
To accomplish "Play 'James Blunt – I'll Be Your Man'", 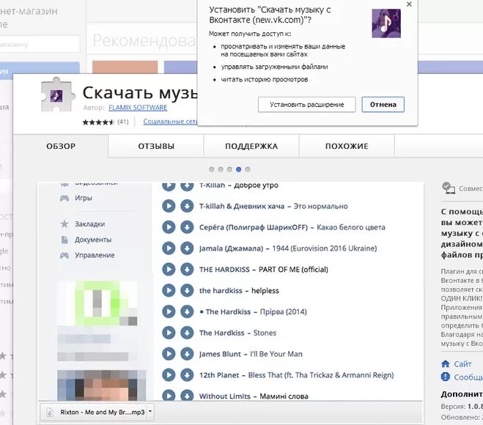I will pos(169,354).
